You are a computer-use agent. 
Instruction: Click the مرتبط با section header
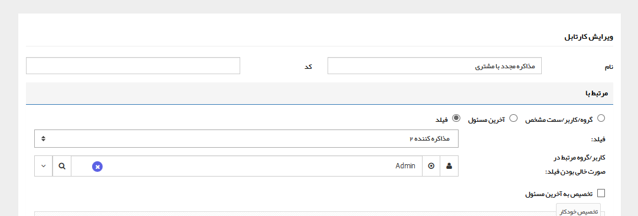[x=319, y=94]
